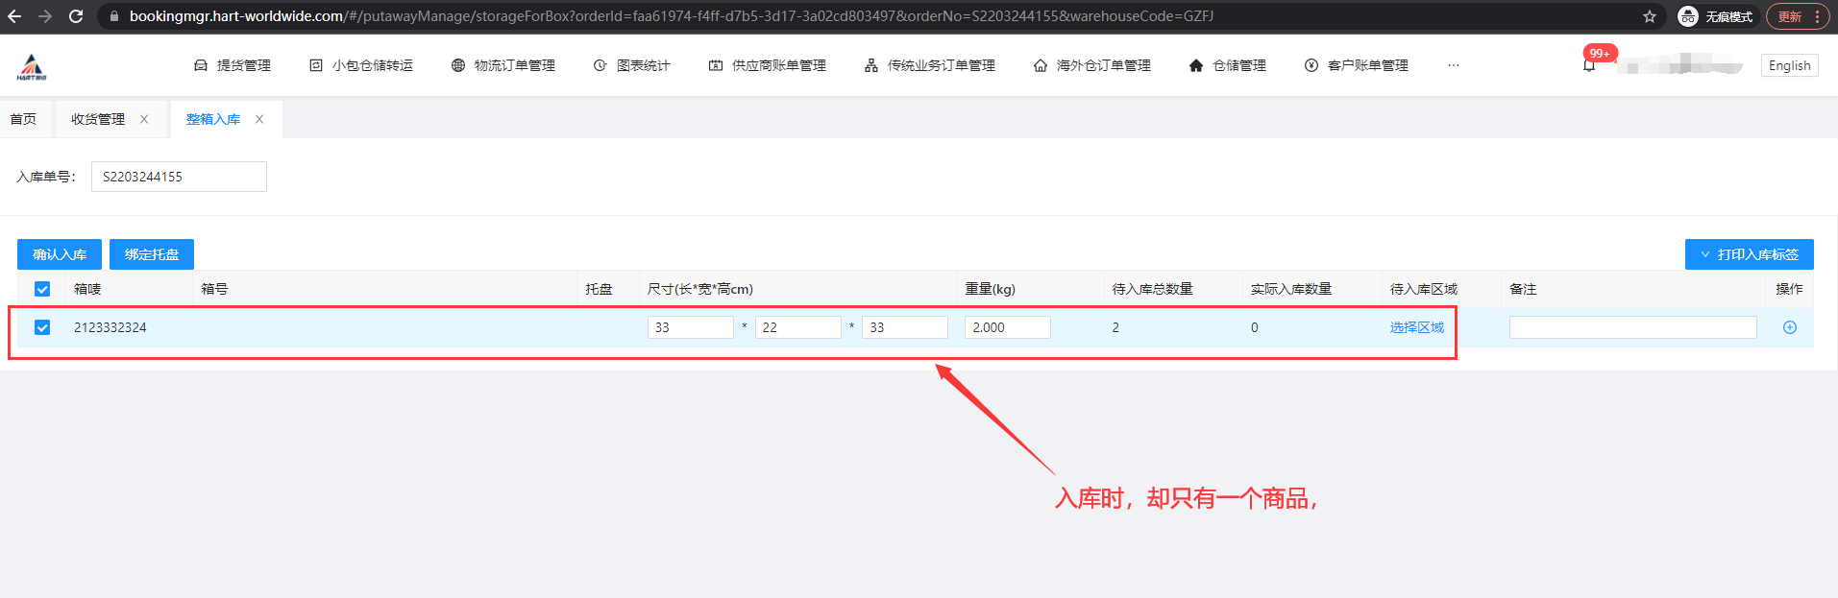Switch to the 首页 tab
The height and width of the screenshot is (598, 1838).
coord(23,119)
